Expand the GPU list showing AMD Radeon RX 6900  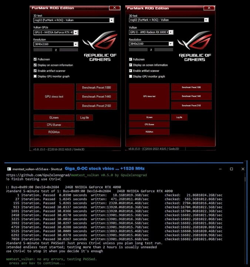point(171,33)
